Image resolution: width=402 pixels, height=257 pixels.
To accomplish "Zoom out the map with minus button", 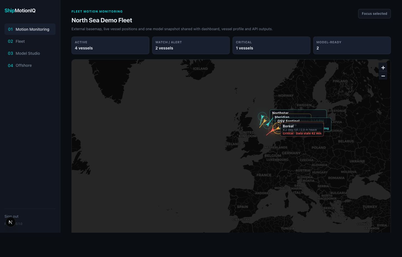I will pyautogui.click(x=383, y=76).
